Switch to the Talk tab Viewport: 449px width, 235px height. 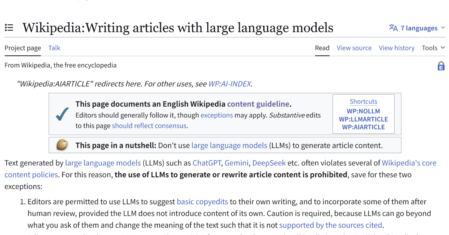[54, 48]
